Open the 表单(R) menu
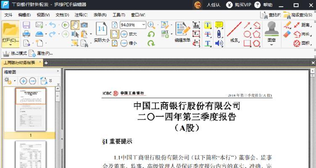 tap(100, 15)
